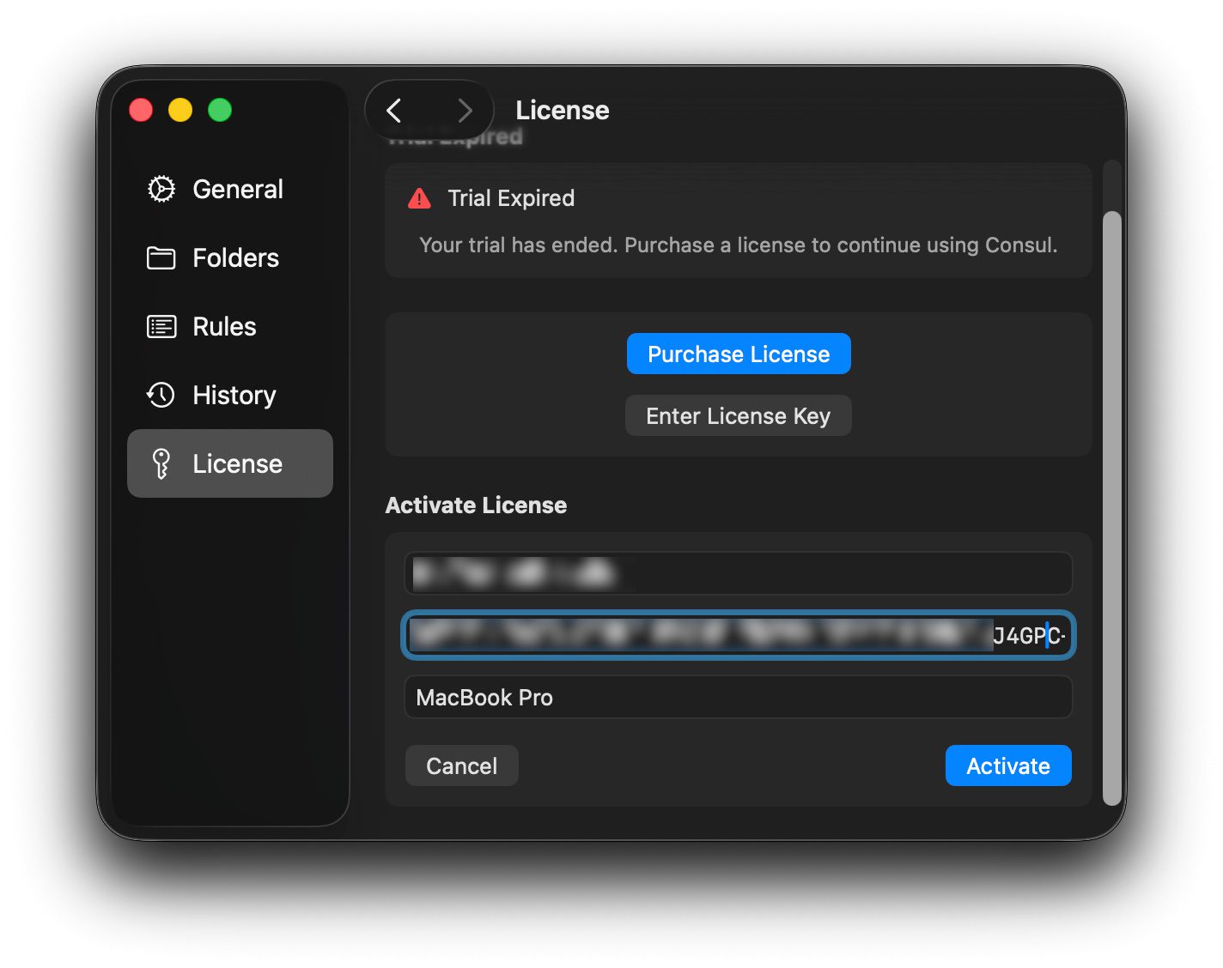The height and width of the screenshot is (968, 1223).
Task: Click the Enter License Key button
Action: (739, 415)
